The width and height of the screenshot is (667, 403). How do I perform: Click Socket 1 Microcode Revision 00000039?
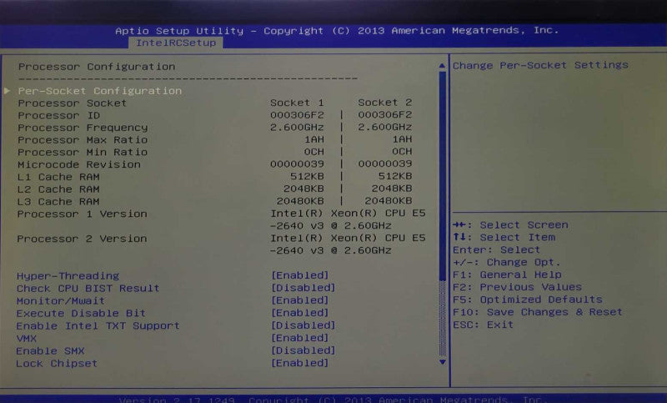[x=297, y=164]
